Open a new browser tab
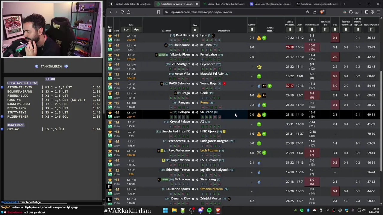 click(x=344, y=4)
